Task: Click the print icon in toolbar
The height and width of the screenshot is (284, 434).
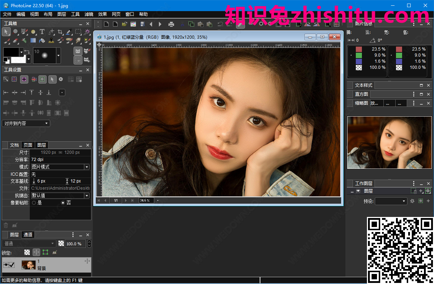Action: pyautogui.click(x=171, y=24)
